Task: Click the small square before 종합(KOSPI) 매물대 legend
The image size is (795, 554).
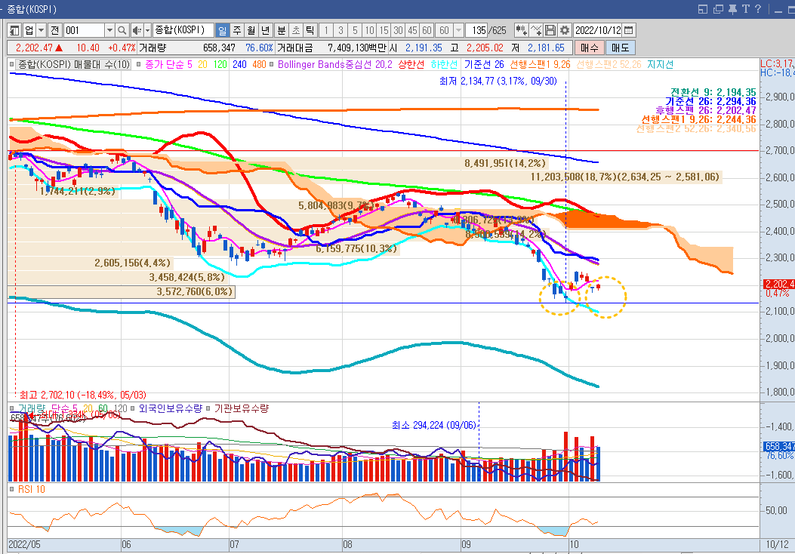Action: coord(12,65)
